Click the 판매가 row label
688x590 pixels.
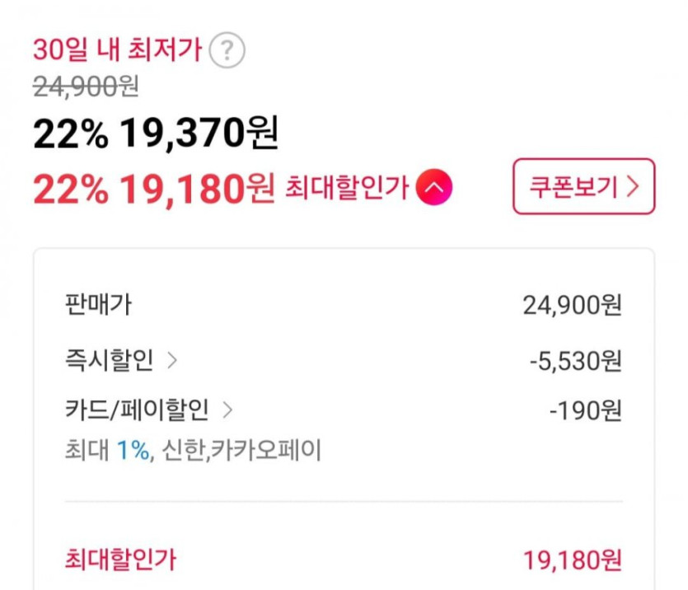97,305
